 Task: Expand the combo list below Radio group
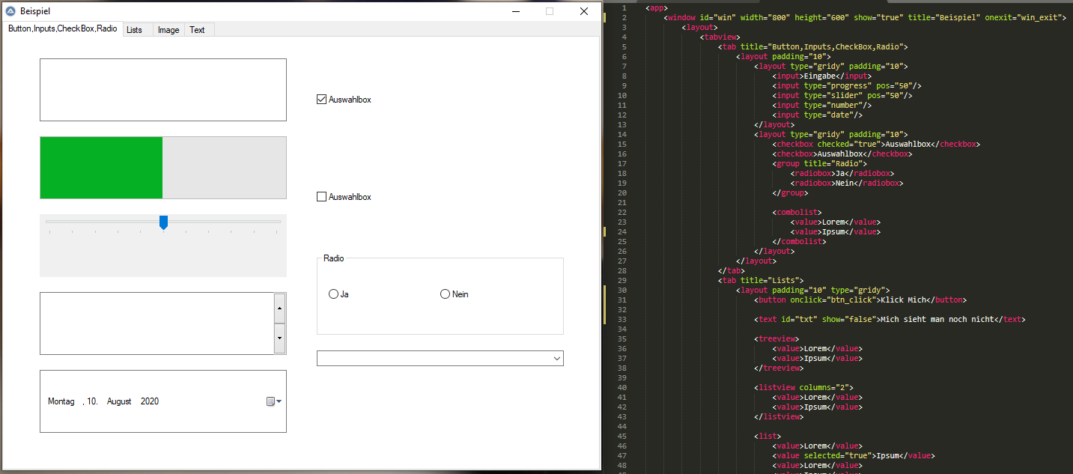(x=556, y=359)
